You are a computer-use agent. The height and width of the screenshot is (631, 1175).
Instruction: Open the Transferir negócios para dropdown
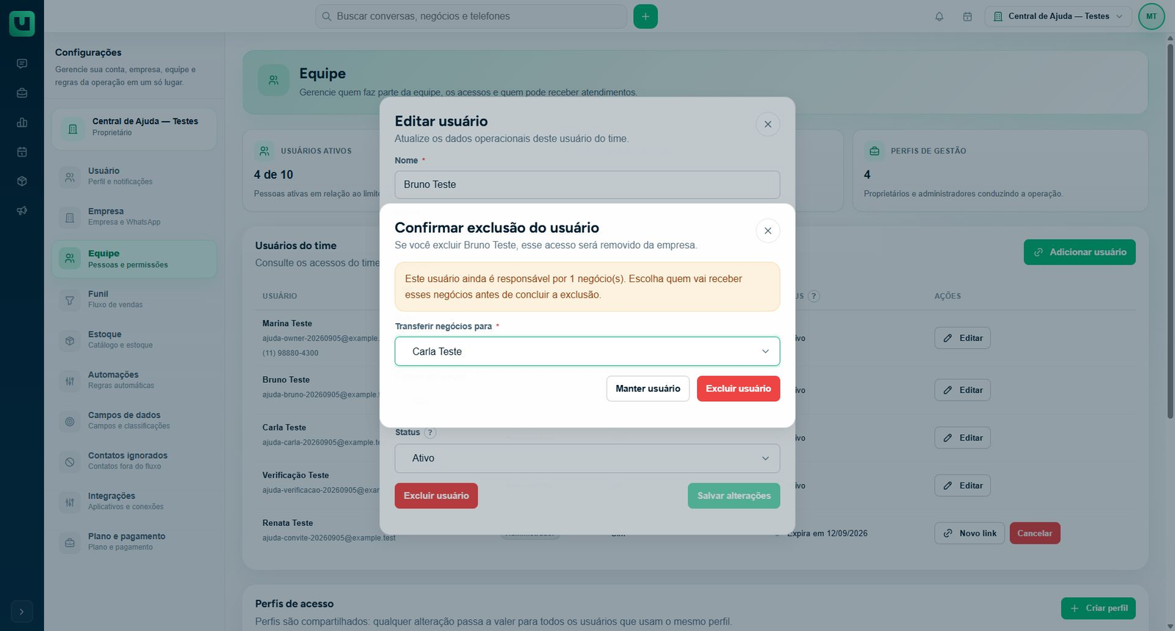587,351
